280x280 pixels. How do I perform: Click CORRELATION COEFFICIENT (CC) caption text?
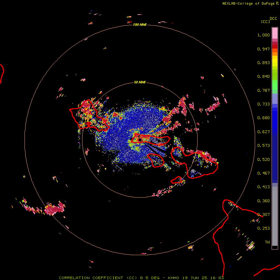tap(98, 278)
